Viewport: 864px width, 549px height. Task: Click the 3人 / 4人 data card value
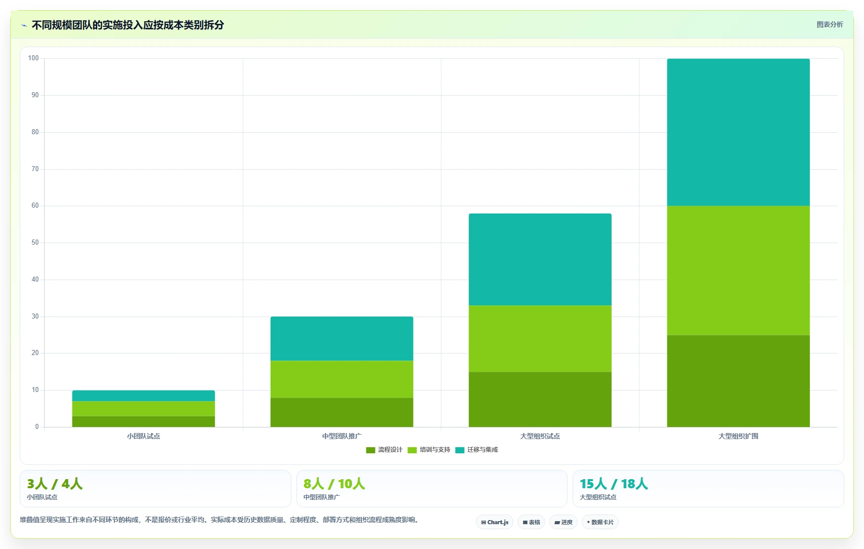pyautogui.click(x=55, y=484)
